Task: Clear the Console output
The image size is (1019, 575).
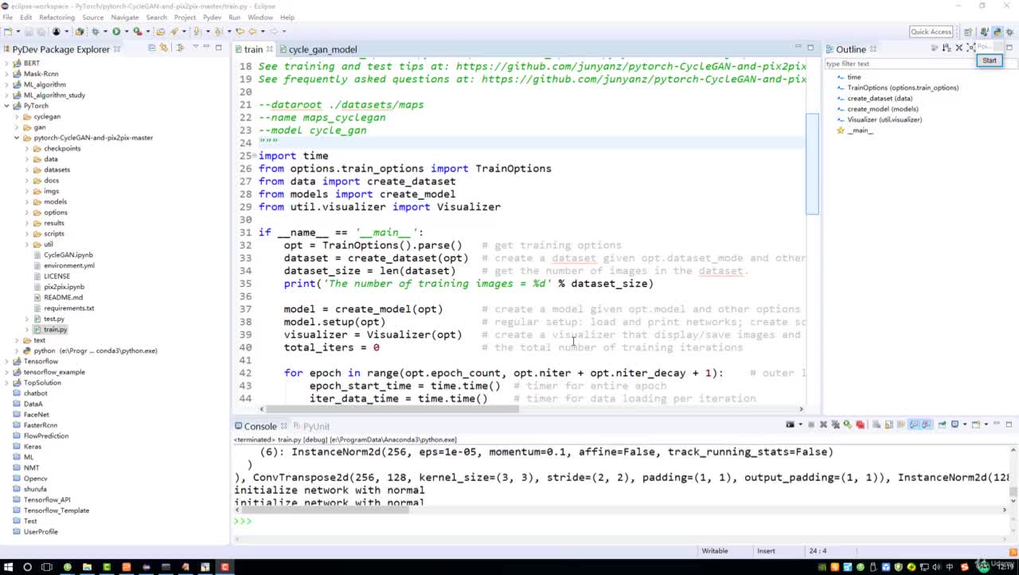Action: pos(877,424)
